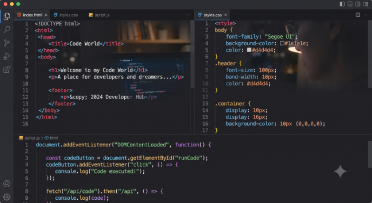
Task: Click the .header selector in styles.css
Action: click(x=225, y=64)
